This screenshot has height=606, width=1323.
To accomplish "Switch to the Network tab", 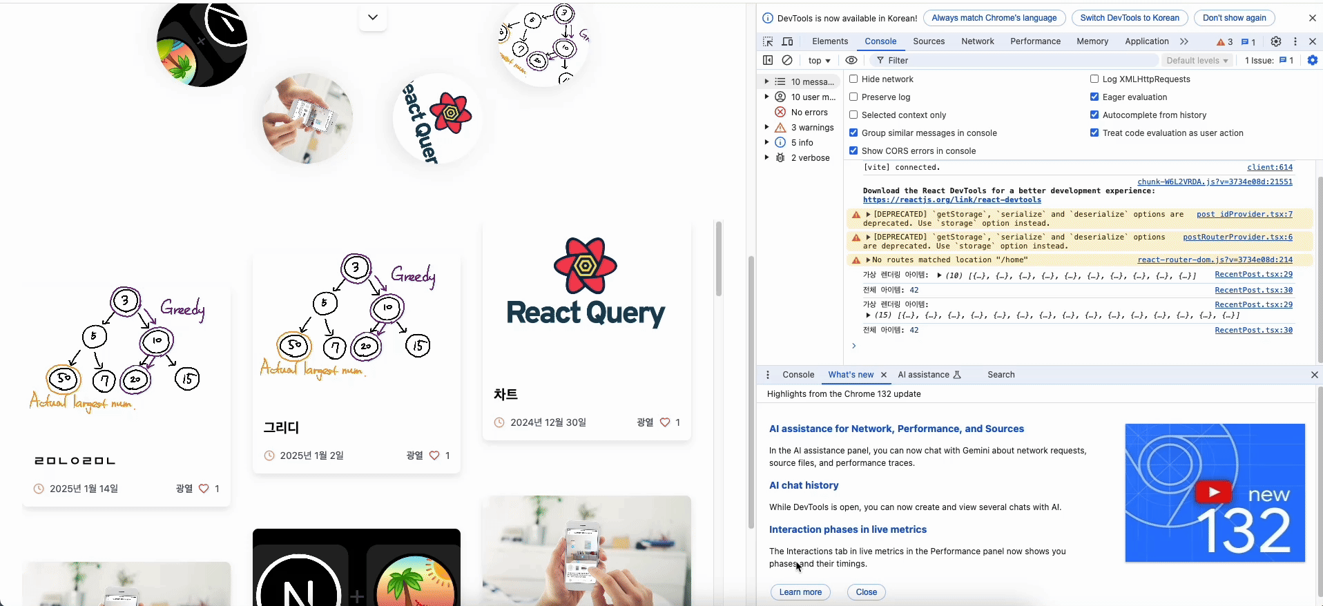I will pos(977,41).
